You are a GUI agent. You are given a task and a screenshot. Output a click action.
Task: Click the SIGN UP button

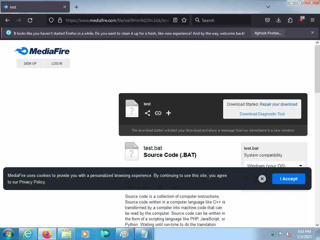[30, 63]
